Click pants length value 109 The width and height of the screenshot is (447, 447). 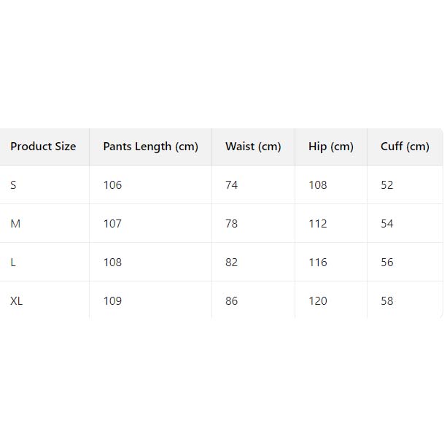tap(112, 301)
